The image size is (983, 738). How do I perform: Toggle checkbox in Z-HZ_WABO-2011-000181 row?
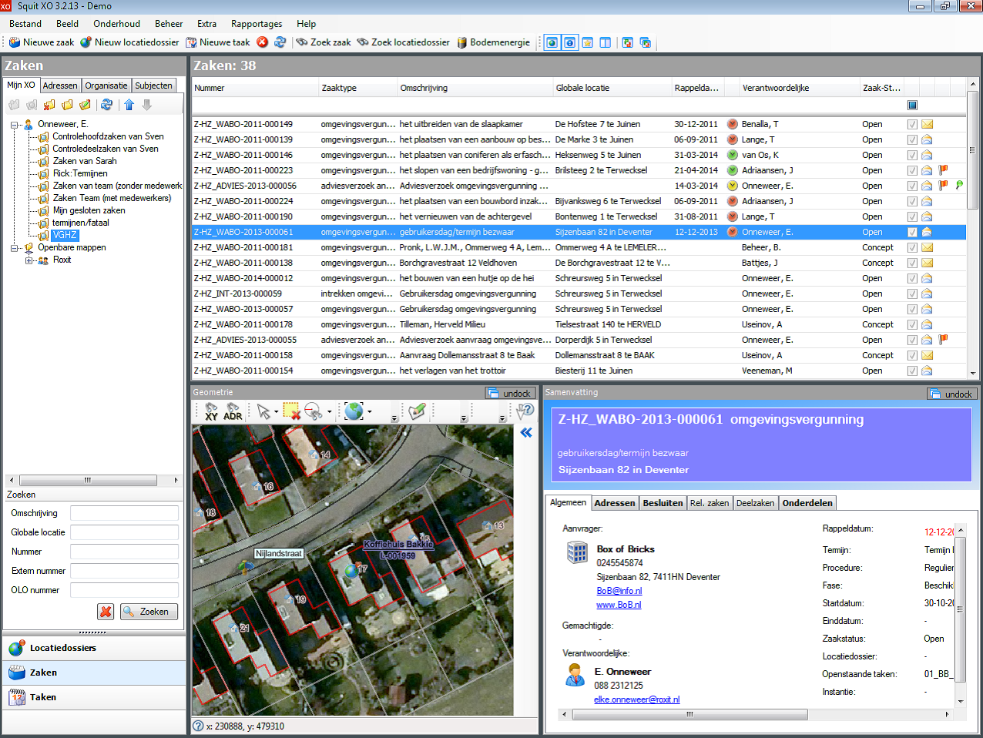(912, 247)
